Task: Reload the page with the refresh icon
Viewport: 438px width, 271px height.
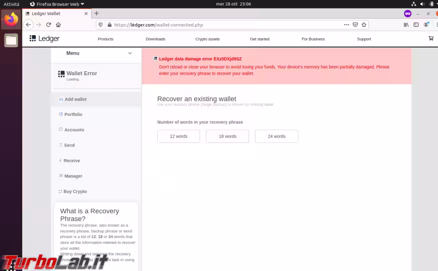Action: coord(48,25)
